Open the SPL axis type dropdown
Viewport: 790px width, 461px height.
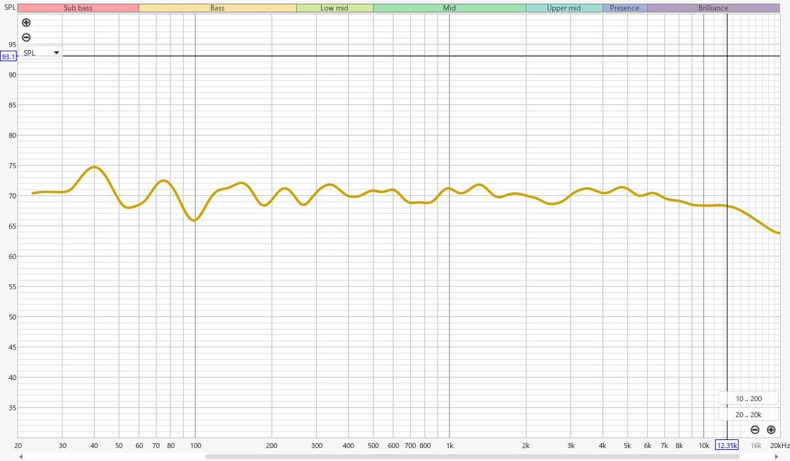click(x=40, y=53)
